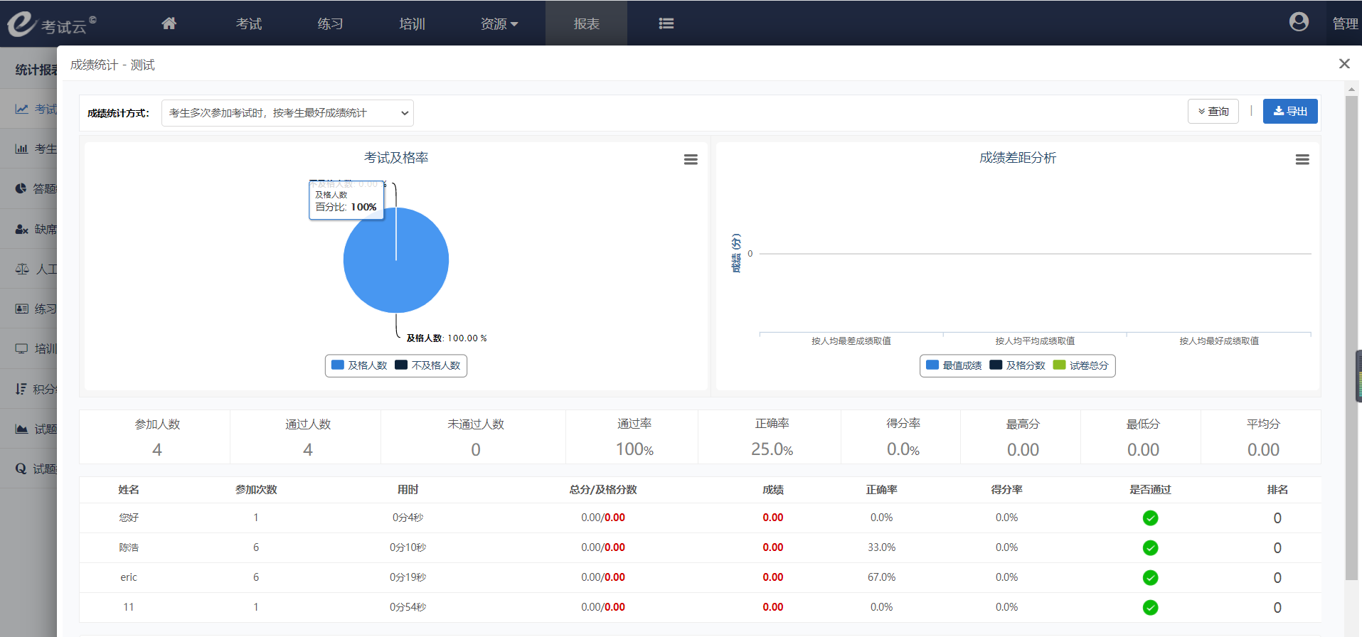
Task: Open 管理 in top navigation
Action: [x=1346, y=23]
